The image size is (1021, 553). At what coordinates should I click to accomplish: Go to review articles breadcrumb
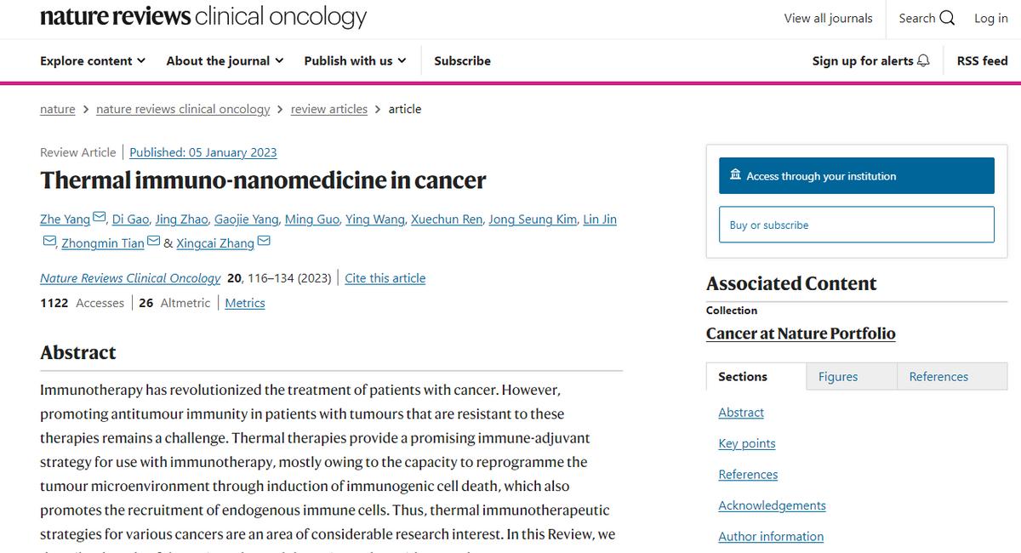(x=329, y=109)
